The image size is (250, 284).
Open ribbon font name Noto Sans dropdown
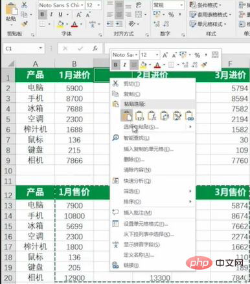[x=82, y=5]
